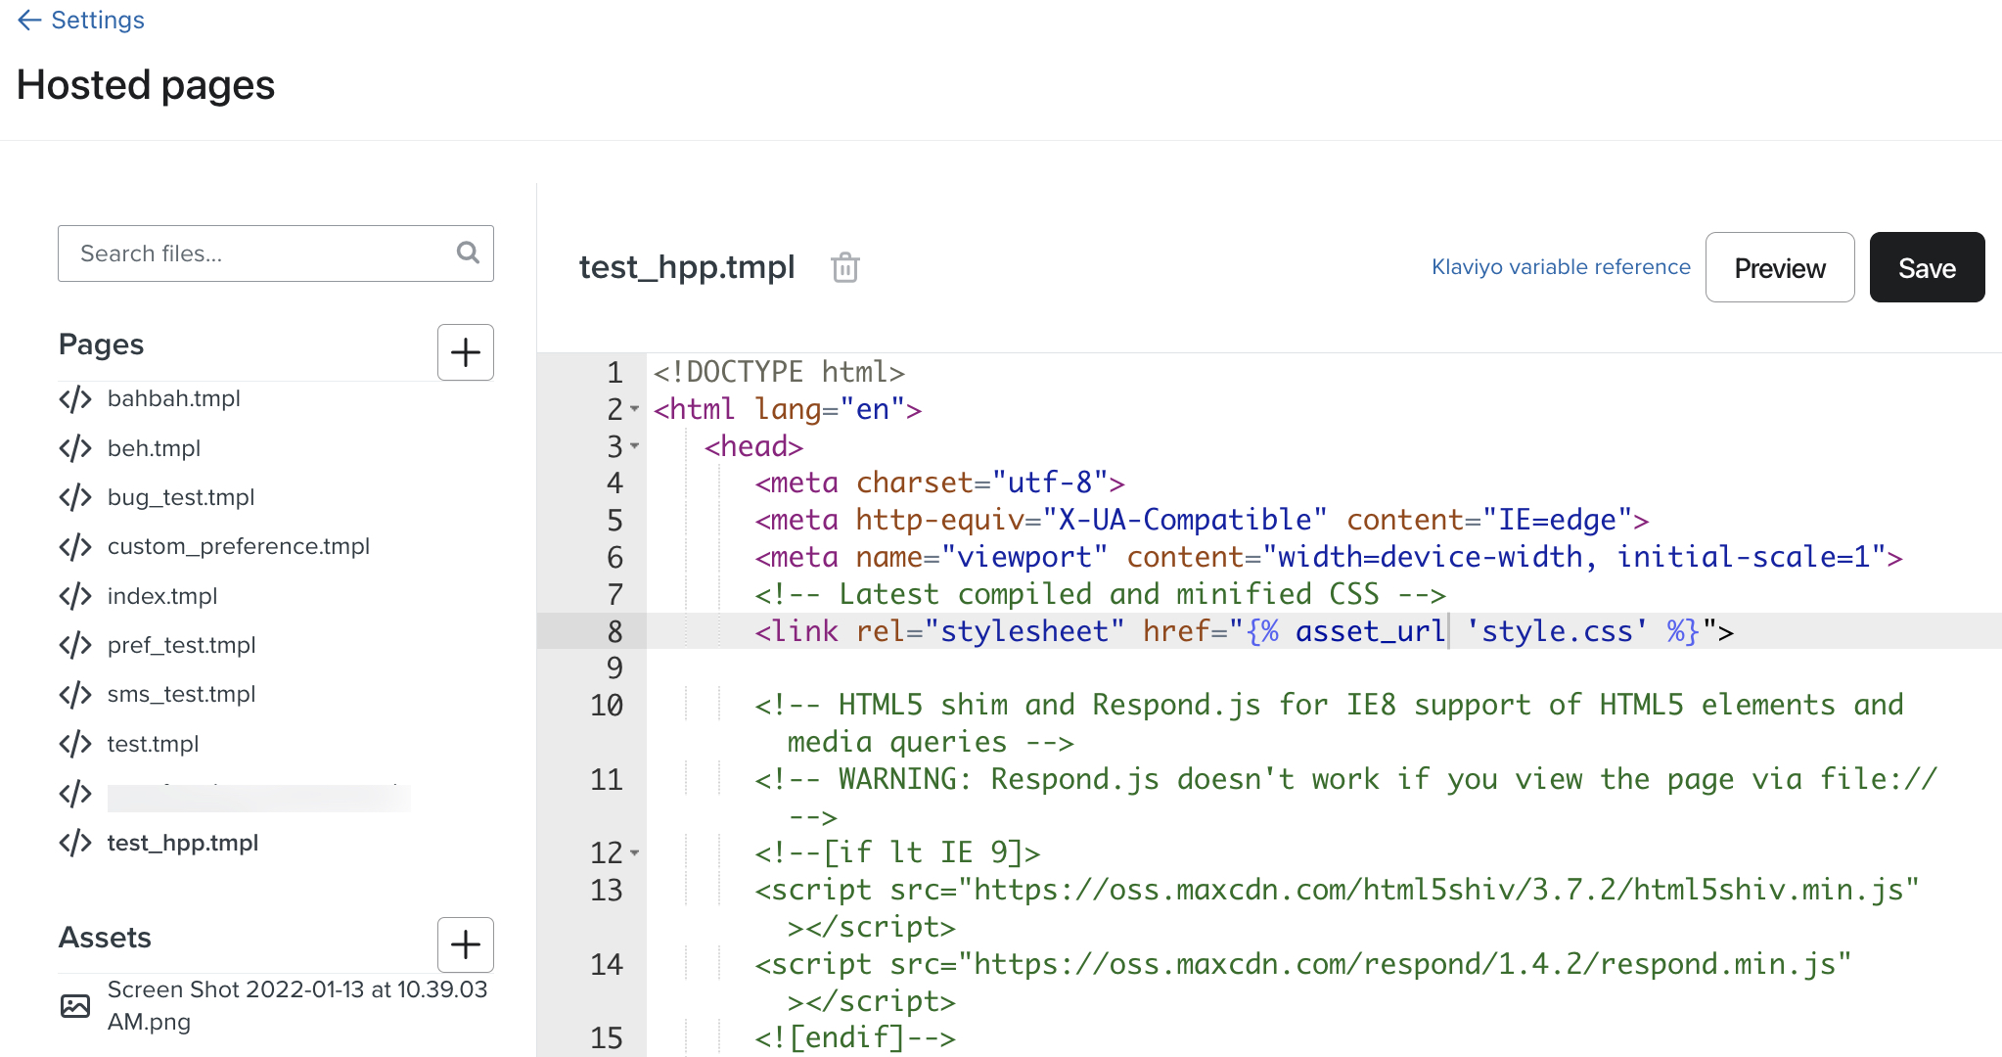
Task: Click the code bracket icon for bahbah.tmpl
Action: click(x=76, y=398)
